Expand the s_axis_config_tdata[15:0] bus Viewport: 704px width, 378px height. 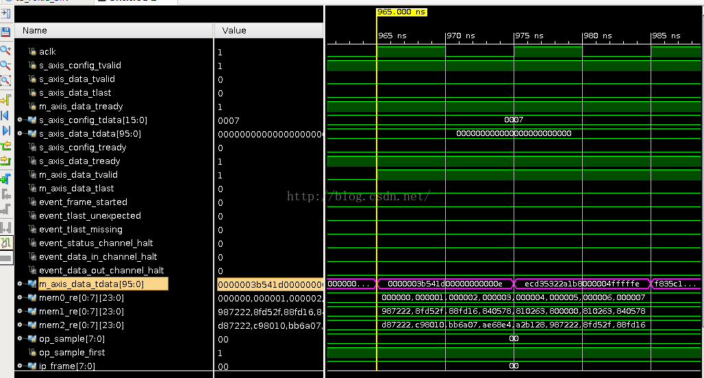point(20,120)
